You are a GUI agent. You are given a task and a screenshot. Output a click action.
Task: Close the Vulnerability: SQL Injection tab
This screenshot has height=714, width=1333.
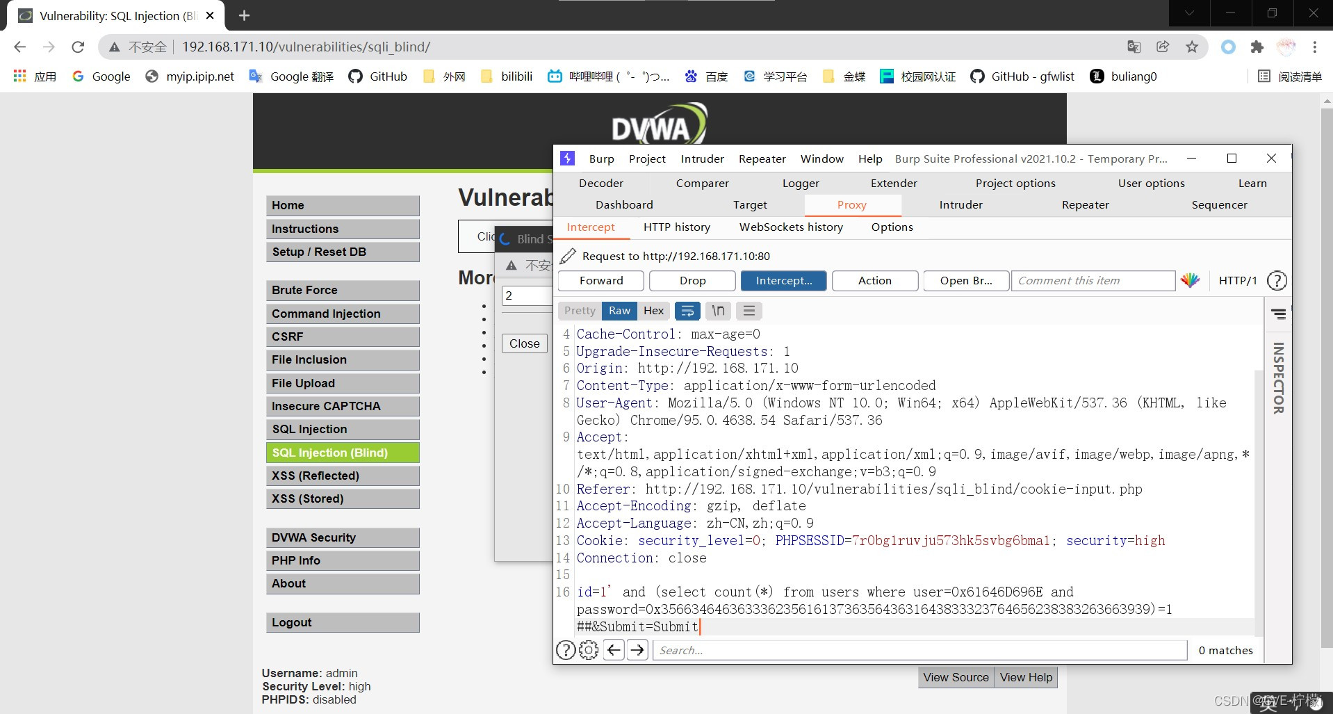(x=210, y=15)
